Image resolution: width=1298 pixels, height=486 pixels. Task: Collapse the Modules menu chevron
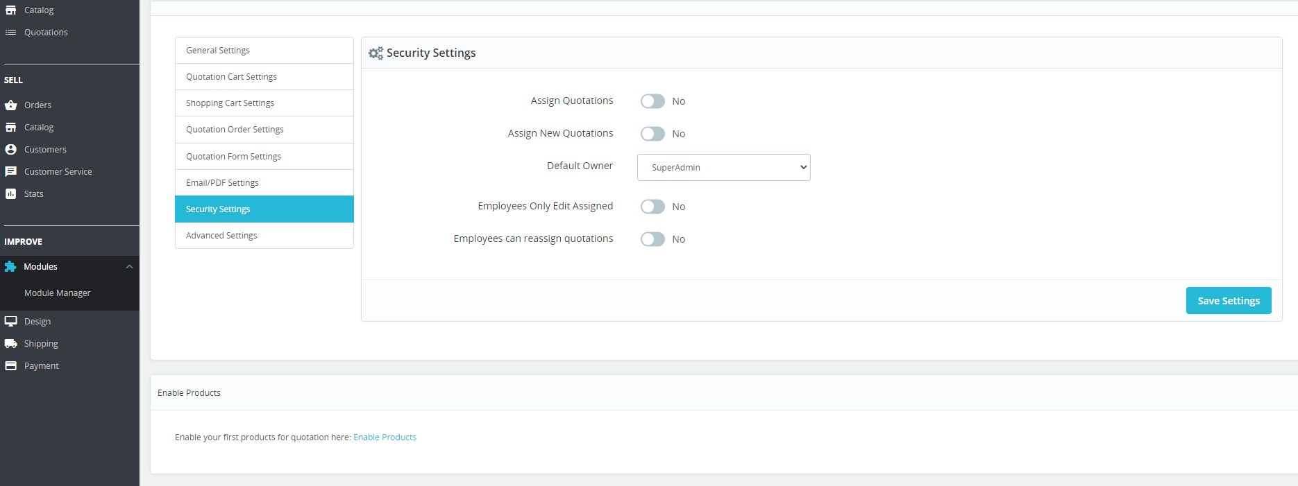[129, 267]
